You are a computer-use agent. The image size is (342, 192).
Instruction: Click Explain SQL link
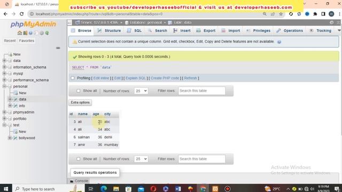click(135, 78)
